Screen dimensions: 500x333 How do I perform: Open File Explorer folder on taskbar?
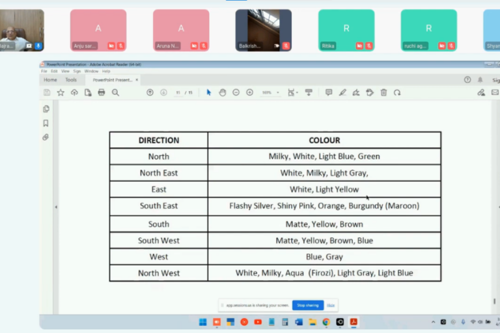tap(312, 322)
